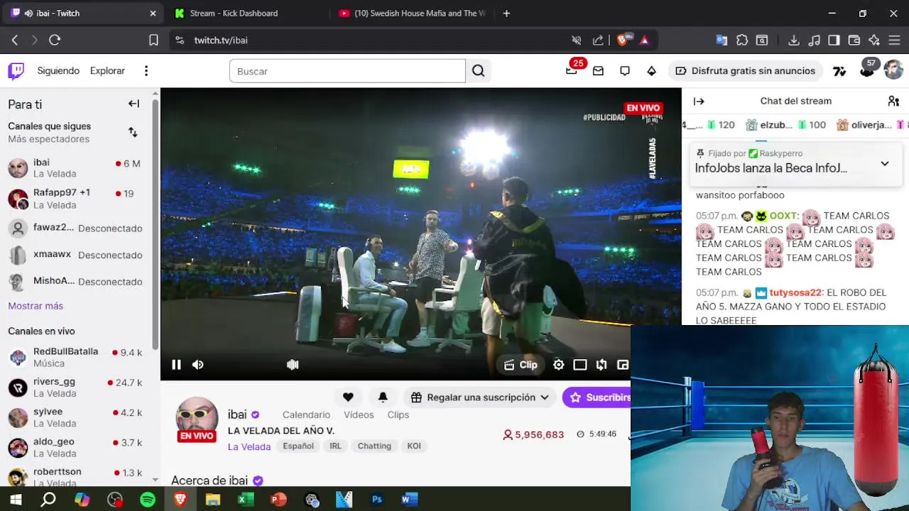Click tutysosa22 username in chat
Viewport: 909px width, 511px height.
click(x=795, y=292)
